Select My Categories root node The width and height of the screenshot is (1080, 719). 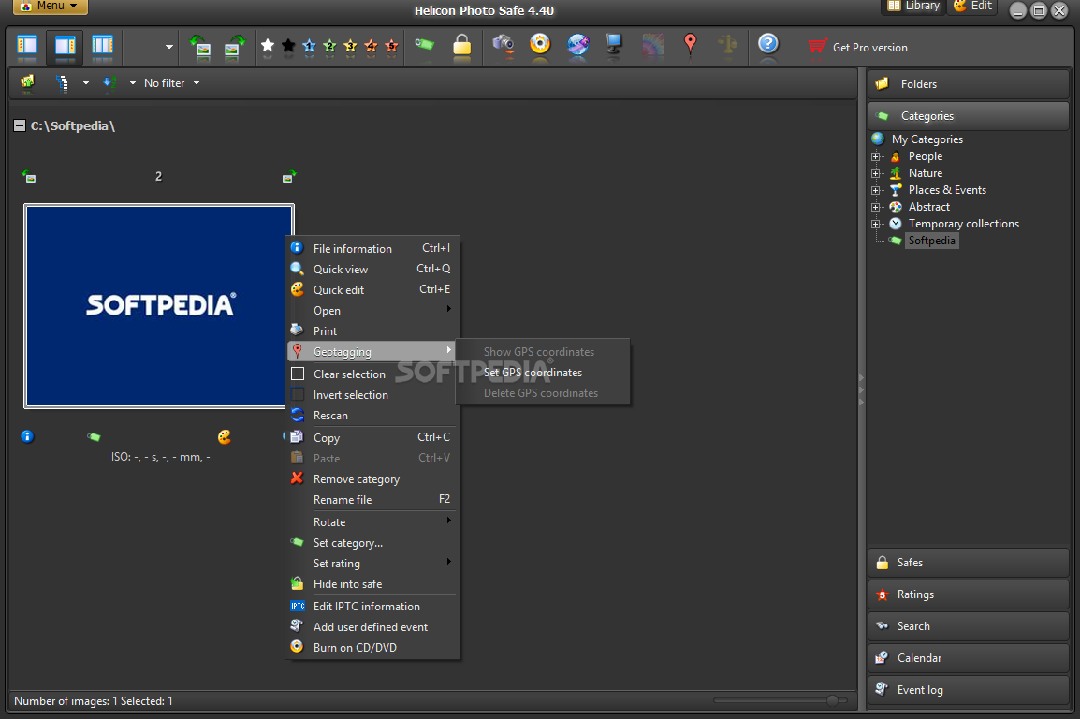pos(927,139)
